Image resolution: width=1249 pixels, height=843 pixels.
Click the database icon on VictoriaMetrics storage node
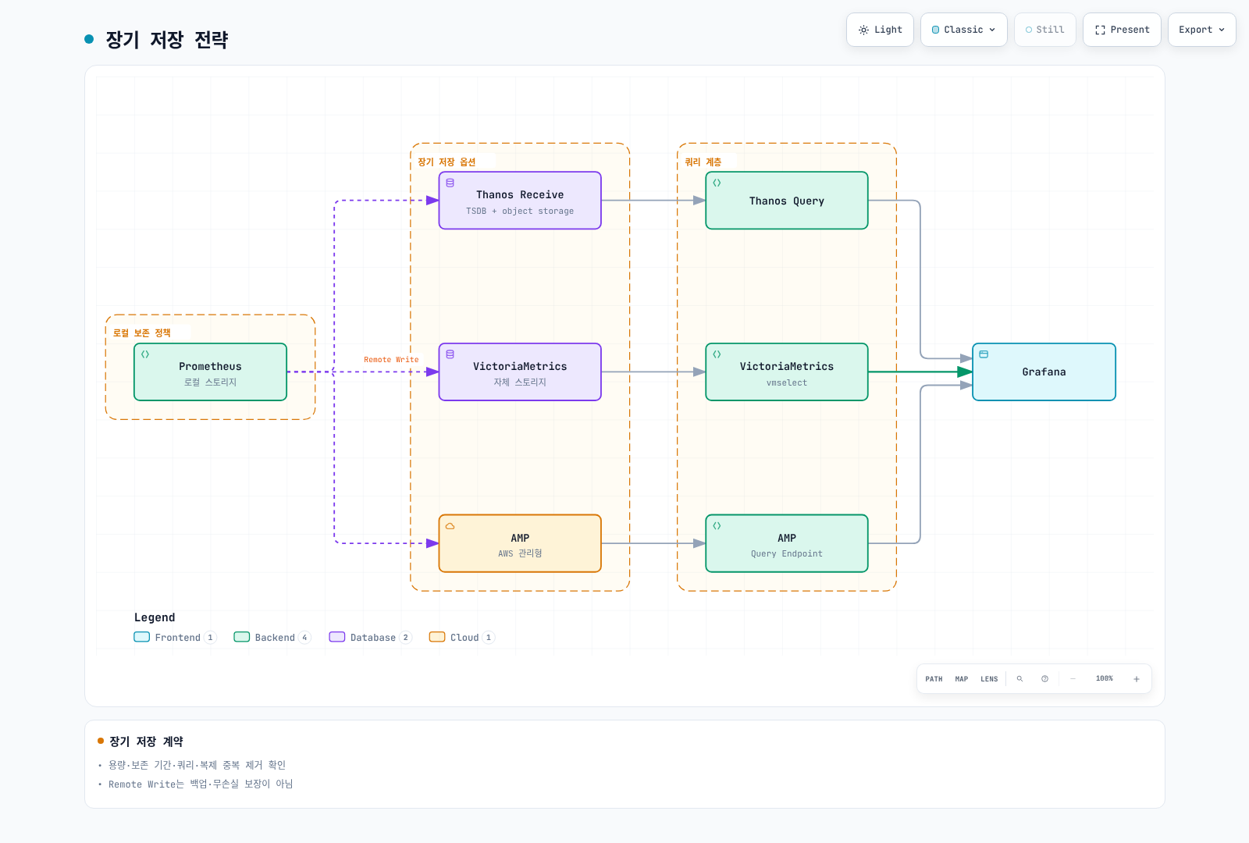[x=450, y=354]
